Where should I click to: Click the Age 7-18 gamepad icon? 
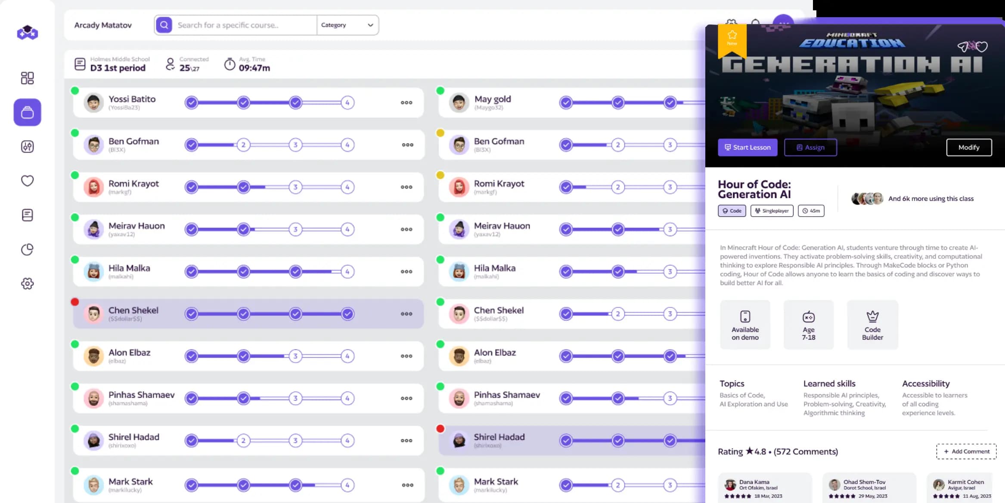click(x=808, y=317)
